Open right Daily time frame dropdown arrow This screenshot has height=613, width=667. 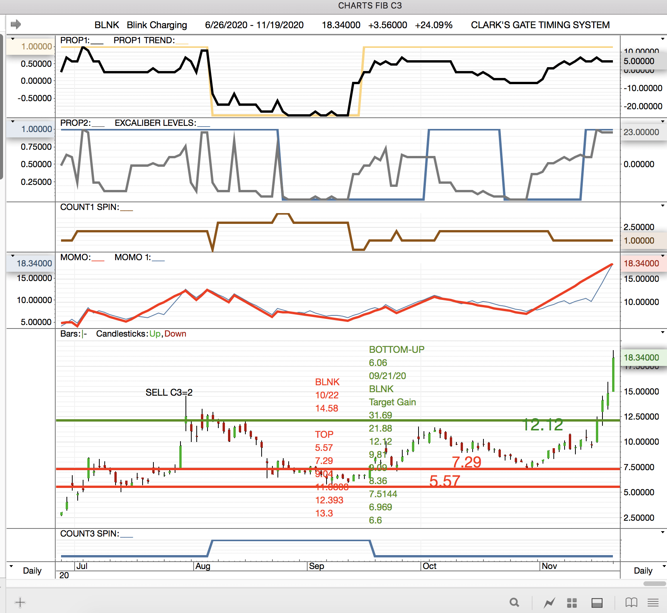(664, 566)
